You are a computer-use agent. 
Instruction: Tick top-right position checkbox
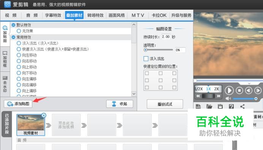pos(174,73)
